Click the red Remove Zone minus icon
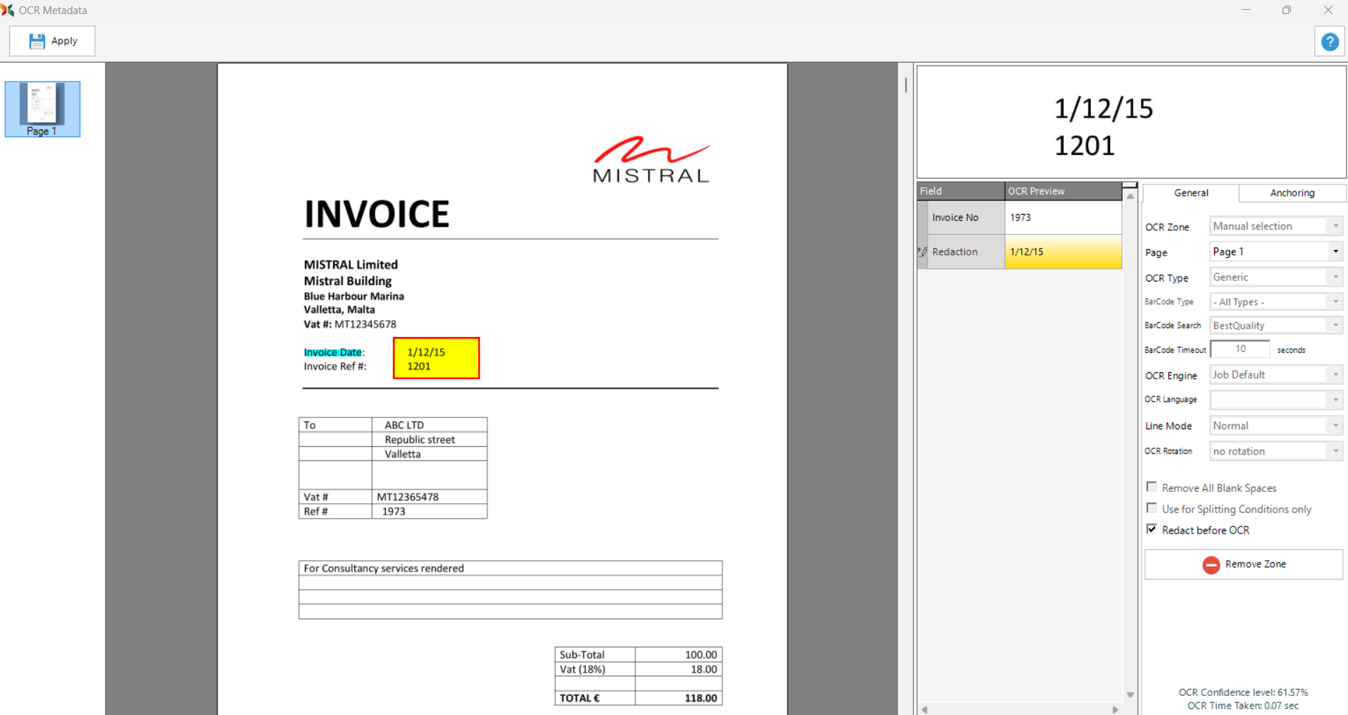This screenshot has height=715, width=1348. pos(1211,564)
